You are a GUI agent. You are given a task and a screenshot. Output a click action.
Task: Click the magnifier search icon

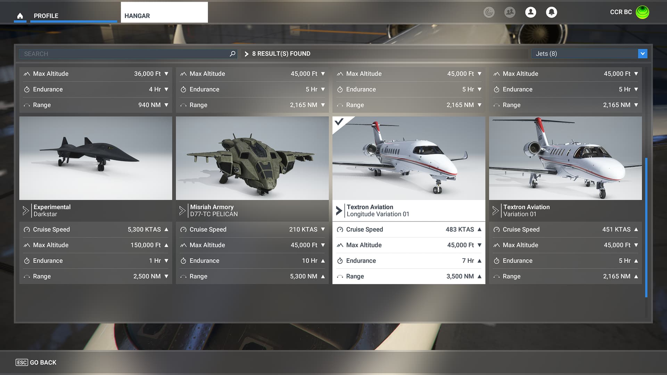(232, 54)
